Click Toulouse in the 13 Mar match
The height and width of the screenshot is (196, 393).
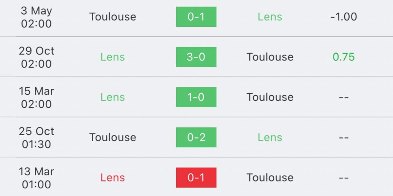(270, 178)
